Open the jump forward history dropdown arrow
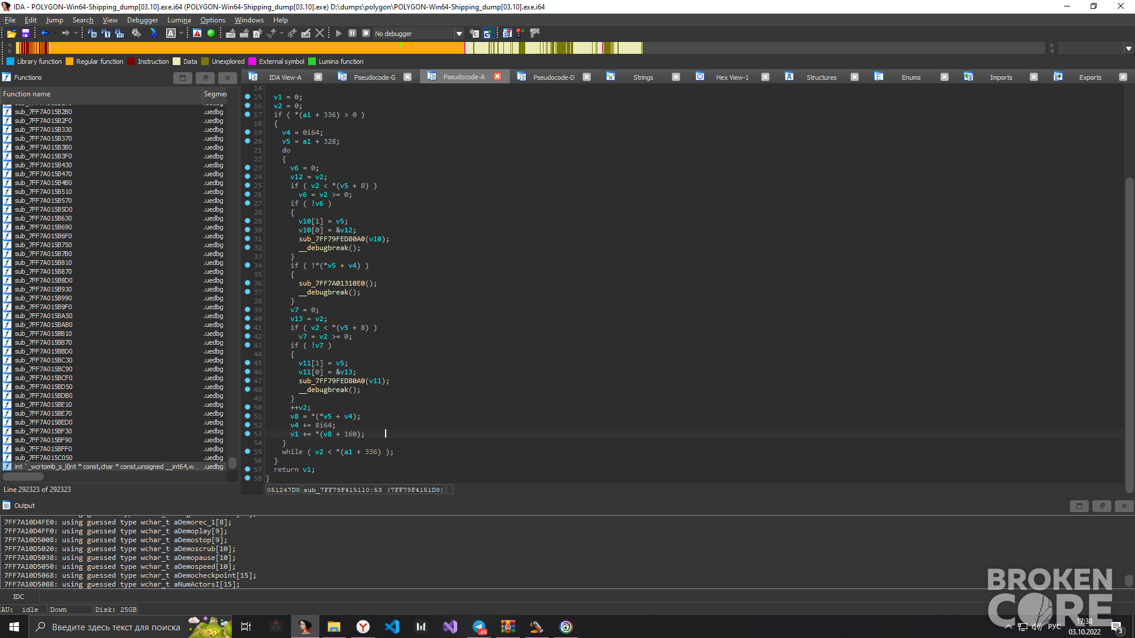Viewport: 1135px width, 638px height. point(76,33)
